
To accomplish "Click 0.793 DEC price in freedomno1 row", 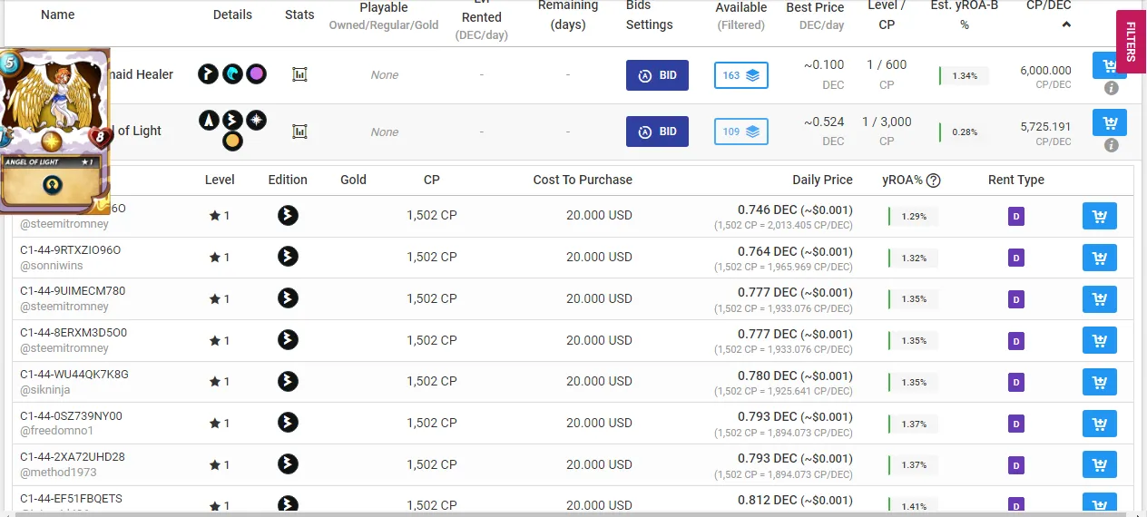I will (x=795, y=416).
